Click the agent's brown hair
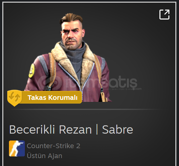179x166 pixels. tap(71, 18)
